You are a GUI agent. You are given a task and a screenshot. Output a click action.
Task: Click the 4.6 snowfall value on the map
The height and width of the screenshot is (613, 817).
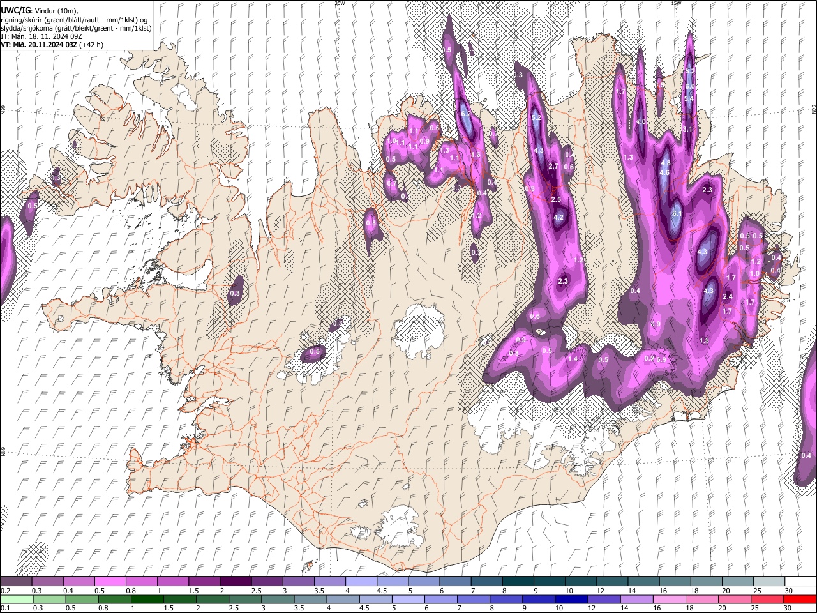click(x=664, y=173)
